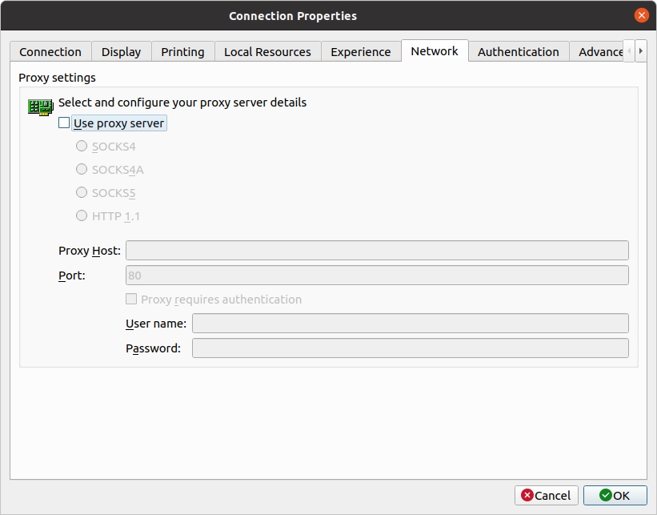The image size is (657, 515).
Task: Select the SOCKS4A radio option
Action: coord(82,170)
